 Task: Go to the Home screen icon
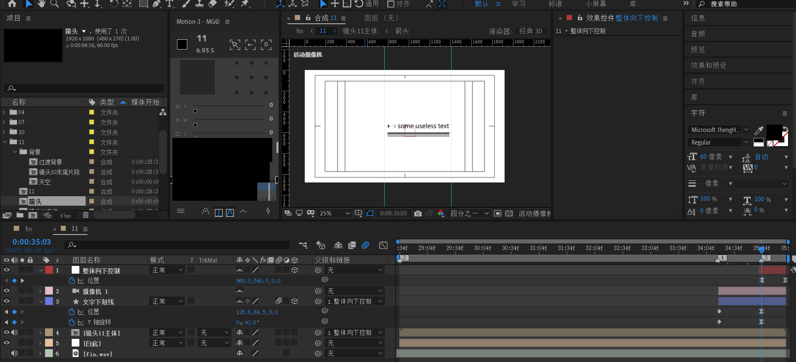(x=12, y=4)
